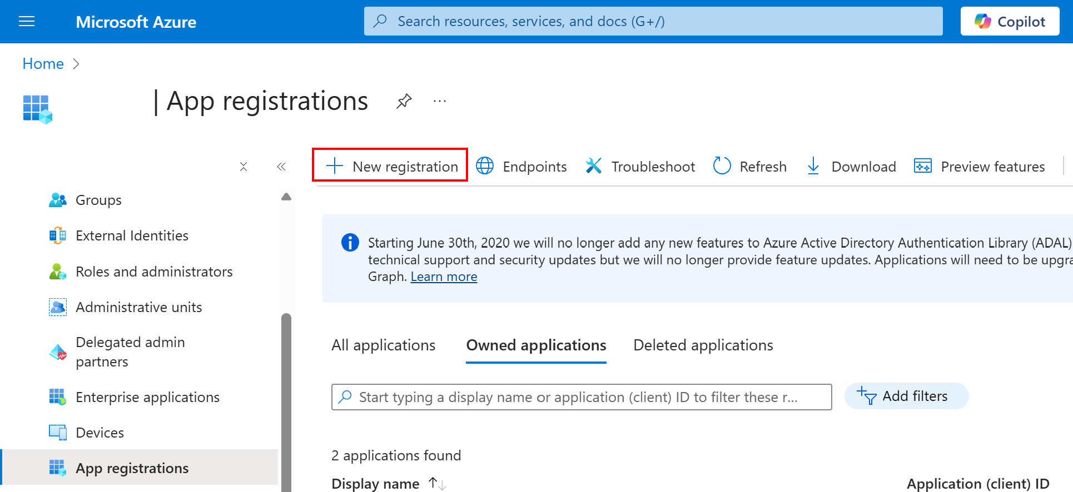Refresh the app registrations list

750,166
